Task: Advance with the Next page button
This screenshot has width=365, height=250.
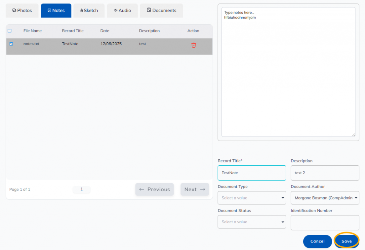Action: pyautogui.click(x=195, y=190)
